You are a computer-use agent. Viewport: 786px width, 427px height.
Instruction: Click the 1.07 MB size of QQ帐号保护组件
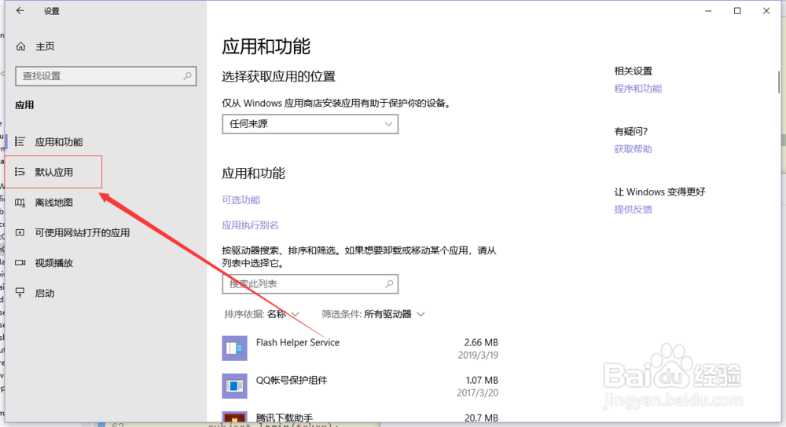pos(482,381)
